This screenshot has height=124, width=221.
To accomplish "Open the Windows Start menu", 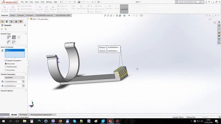I will tap(3, 121).
